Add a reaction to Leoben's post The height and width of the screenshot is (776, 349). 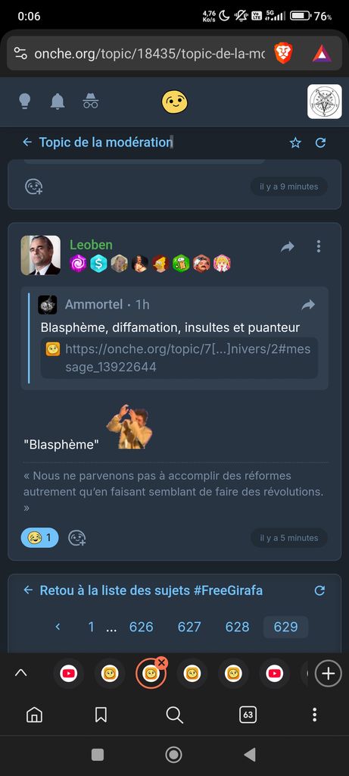click(76, 538)
